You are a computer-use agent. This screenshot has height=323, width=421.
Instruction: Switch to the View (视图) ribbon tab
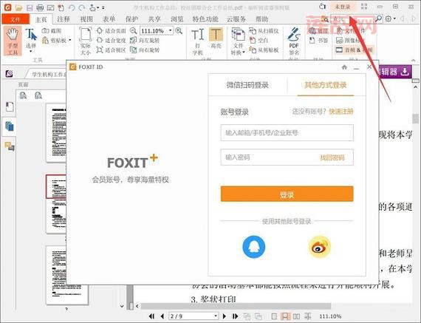click(86, 19)
